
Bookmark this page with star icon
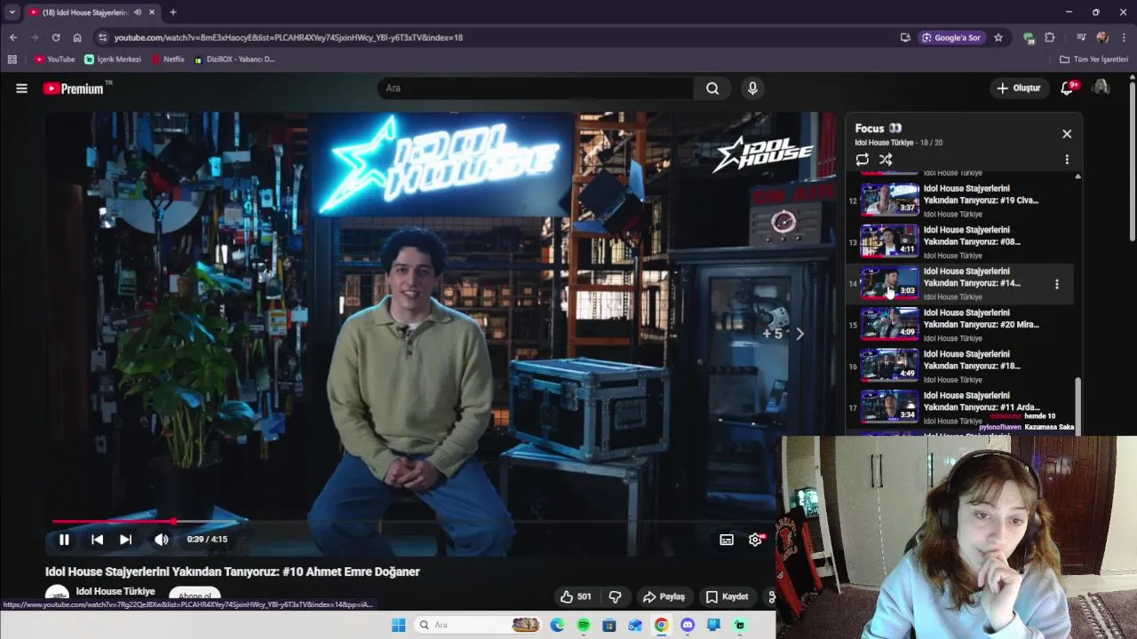click(x=998, y=37)
